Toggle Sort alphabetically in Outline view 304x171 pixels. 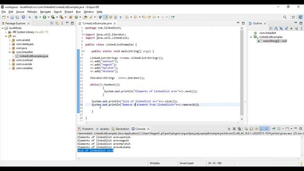tap(276, 28)
